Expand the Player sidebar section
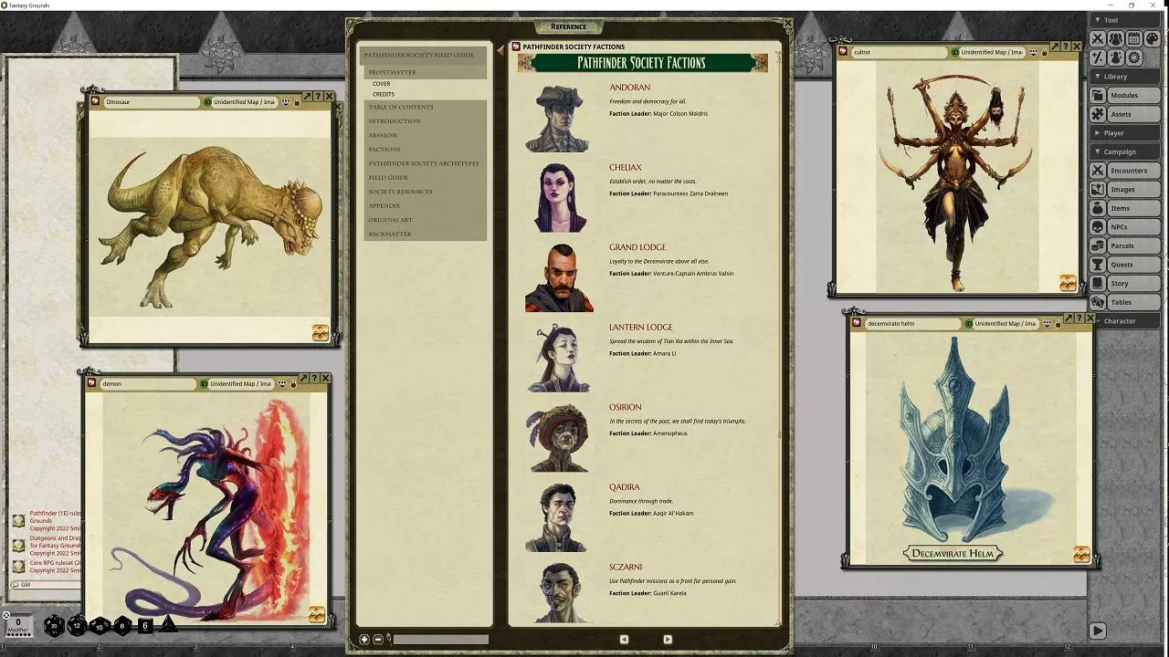The height and width of the screenshot is (657, 1169). pyautogui.click(x=1124, y=133)
